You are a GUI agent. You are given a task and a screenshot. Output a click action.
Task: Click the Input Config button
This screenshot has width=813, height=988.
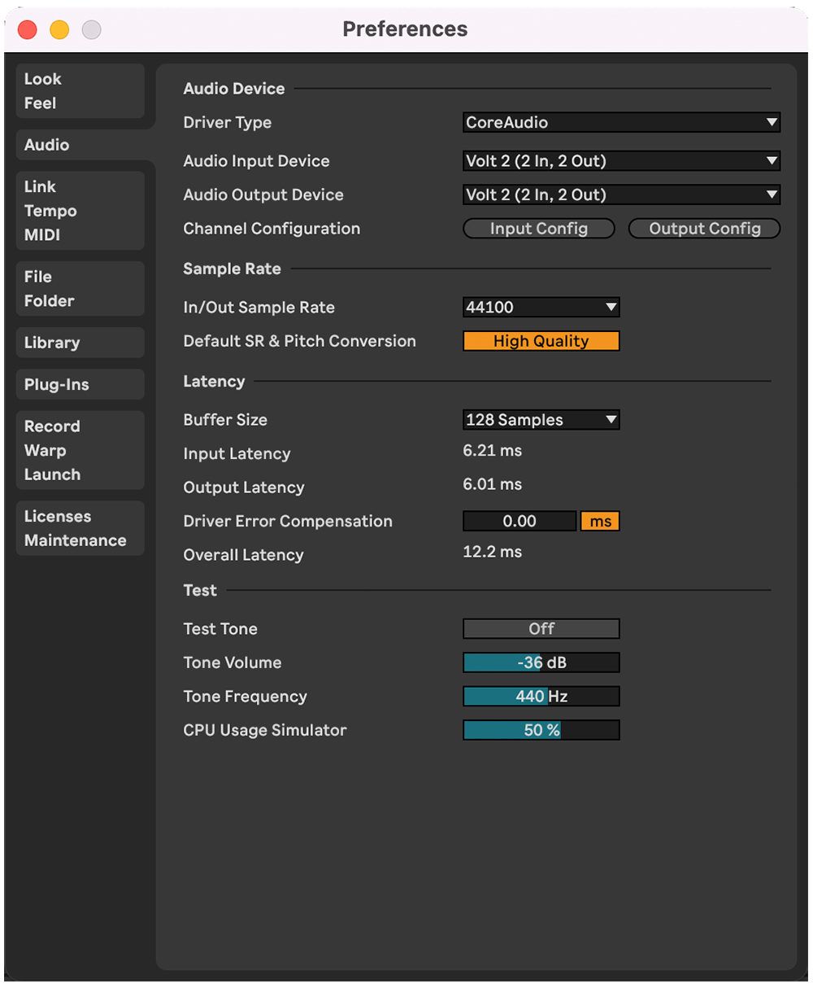pos(538,230)
